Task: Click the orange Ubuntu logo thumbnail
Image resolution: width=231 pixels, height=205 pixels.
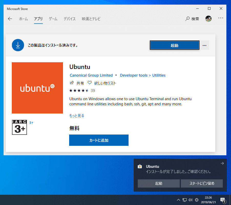Action: 37,88
